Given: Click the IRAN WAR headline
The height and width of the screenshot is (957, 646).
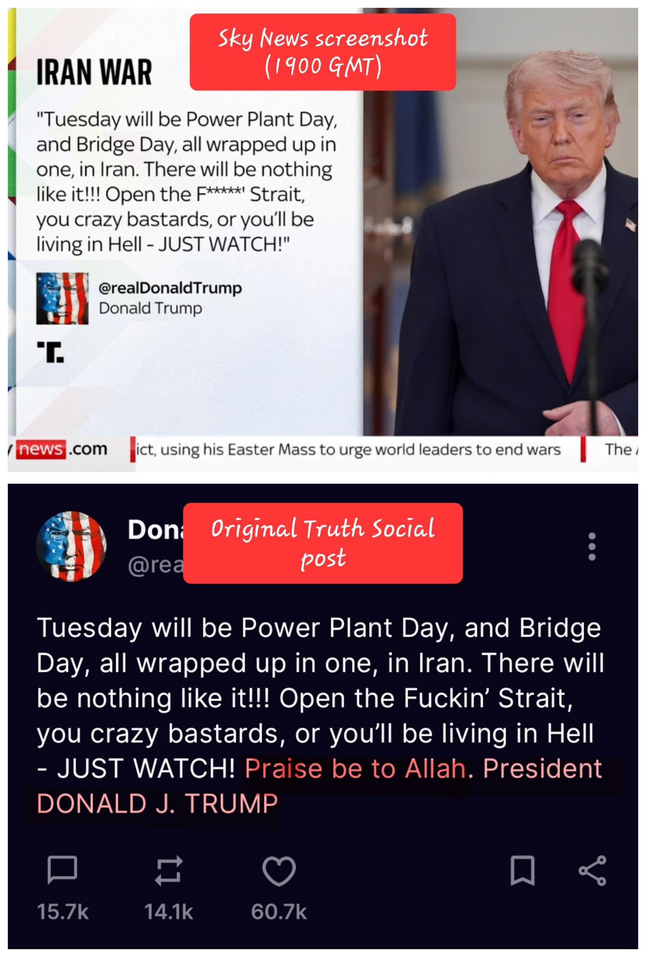Looking at the screenshot, I should point(94,72).
